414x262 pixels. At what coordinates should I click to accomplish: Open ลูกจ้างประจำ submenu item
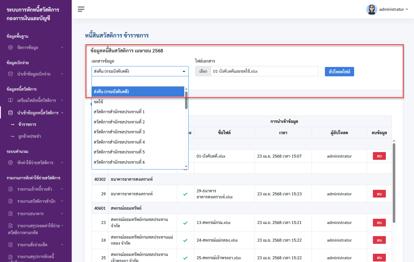(30, 136)
